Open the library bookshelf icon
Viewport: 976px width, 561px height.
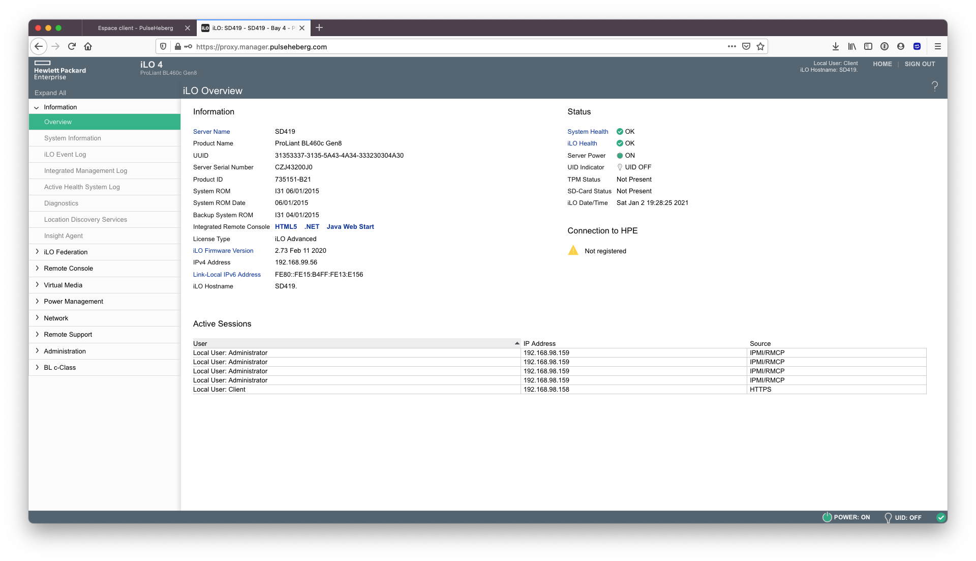pos(851,46)
